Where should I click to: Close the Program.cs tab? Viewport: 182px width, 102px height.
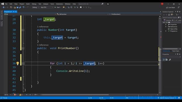click(x=16, y=12)
